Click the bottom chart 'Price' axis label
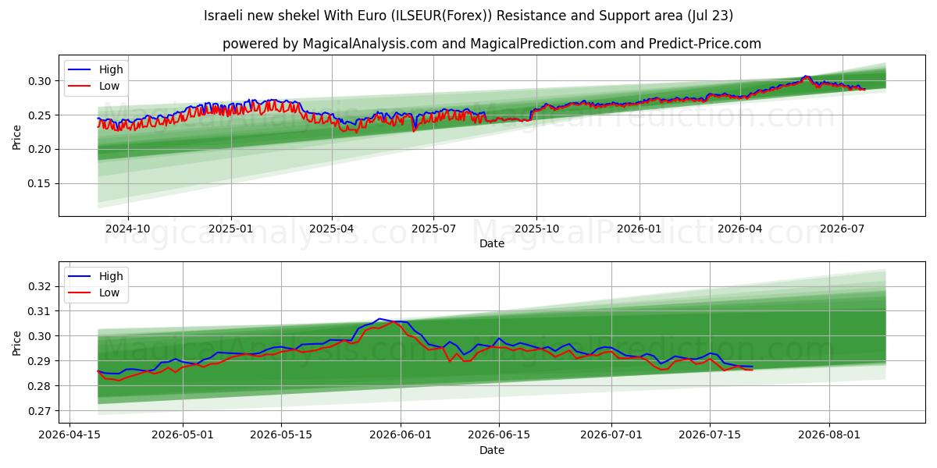The image size is (937, 468). point(17,342)
